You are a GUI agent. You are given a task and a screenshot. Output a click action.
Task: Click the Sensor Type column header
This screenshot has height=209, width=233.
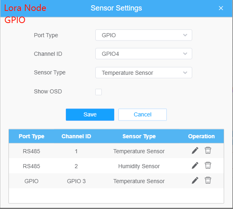(139, 136)
